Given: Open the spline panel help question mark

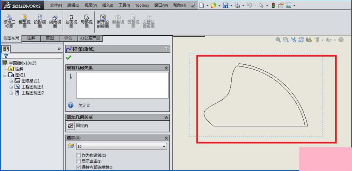Looking at the screenshot, I should click(x=166, y=49).
